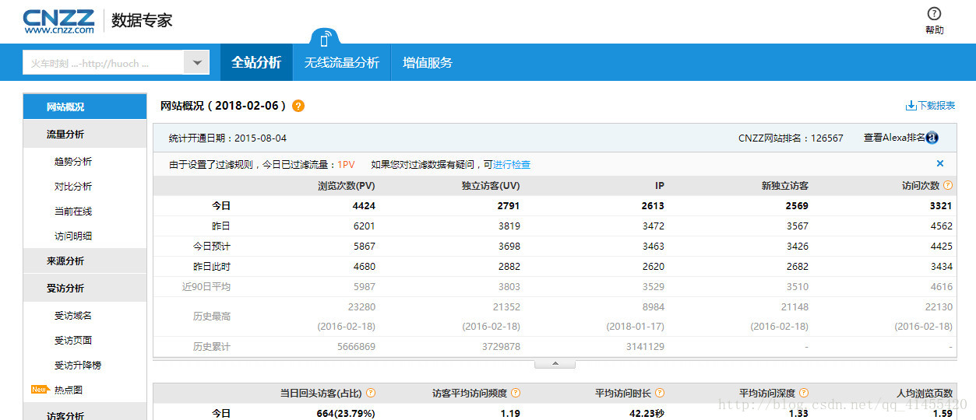Open 受访升降榜 in the sidebar
Viewport: 976px width, 420px height.
[78, 366]
